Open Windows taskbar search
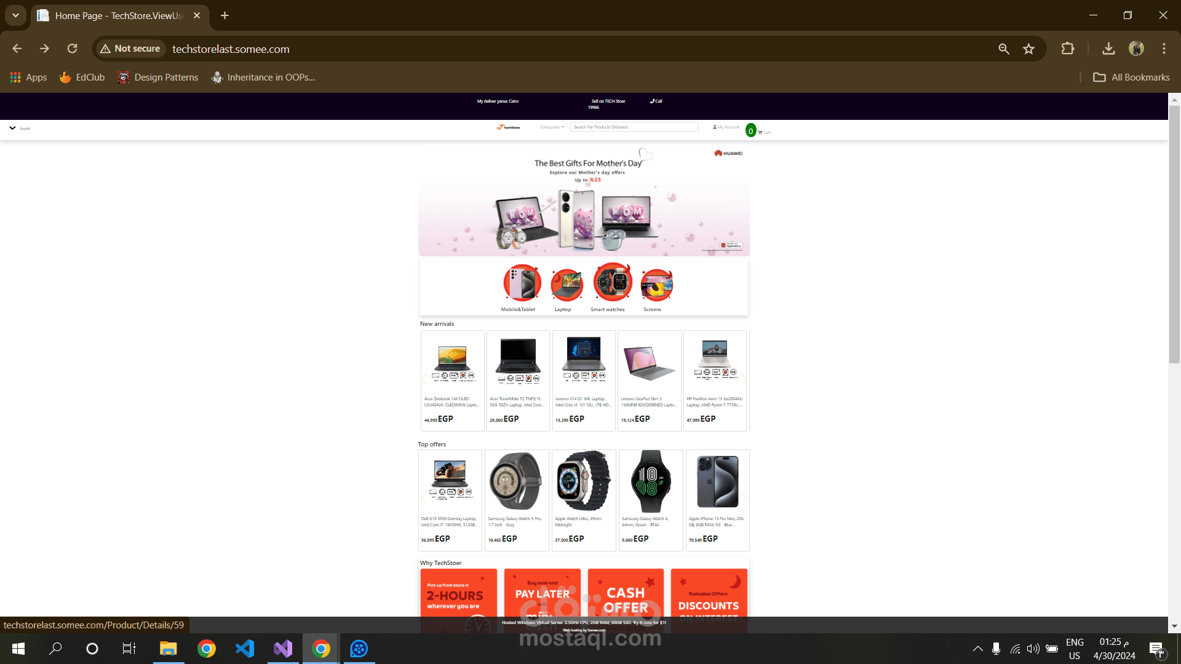This screenshot has height=664, width=1181. pyautogui.click(x=55, y=649)
